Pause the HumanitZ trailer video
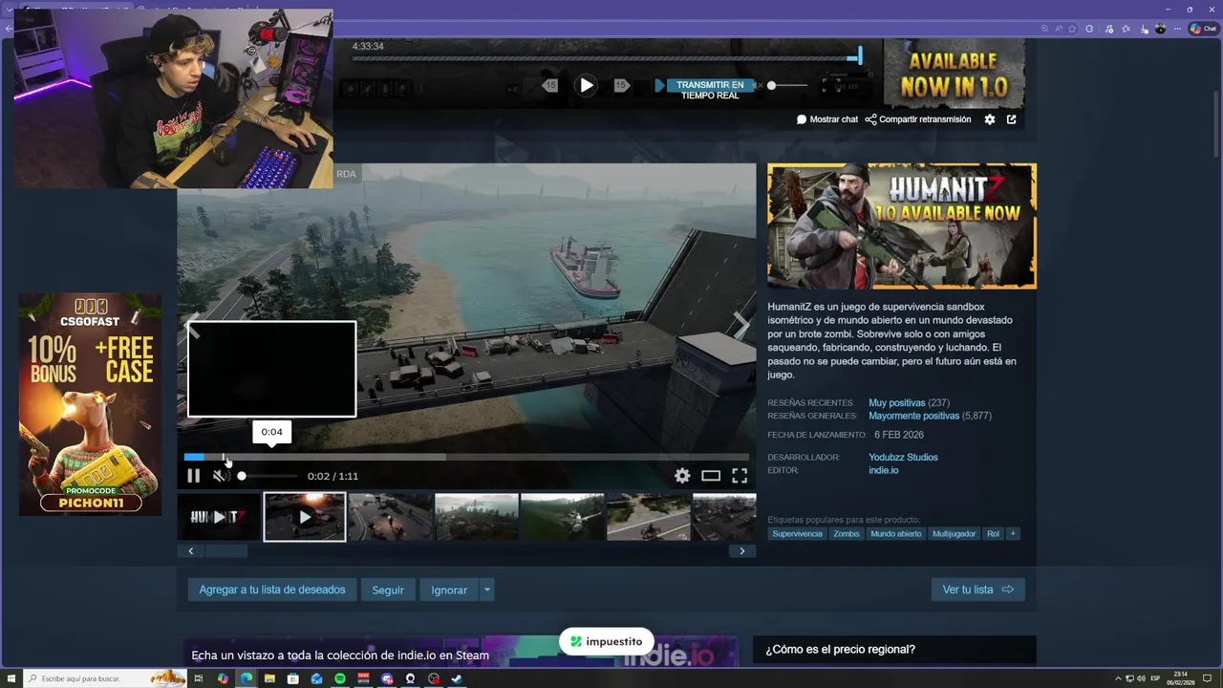The image size is (1223, 688). coord(194,476)
